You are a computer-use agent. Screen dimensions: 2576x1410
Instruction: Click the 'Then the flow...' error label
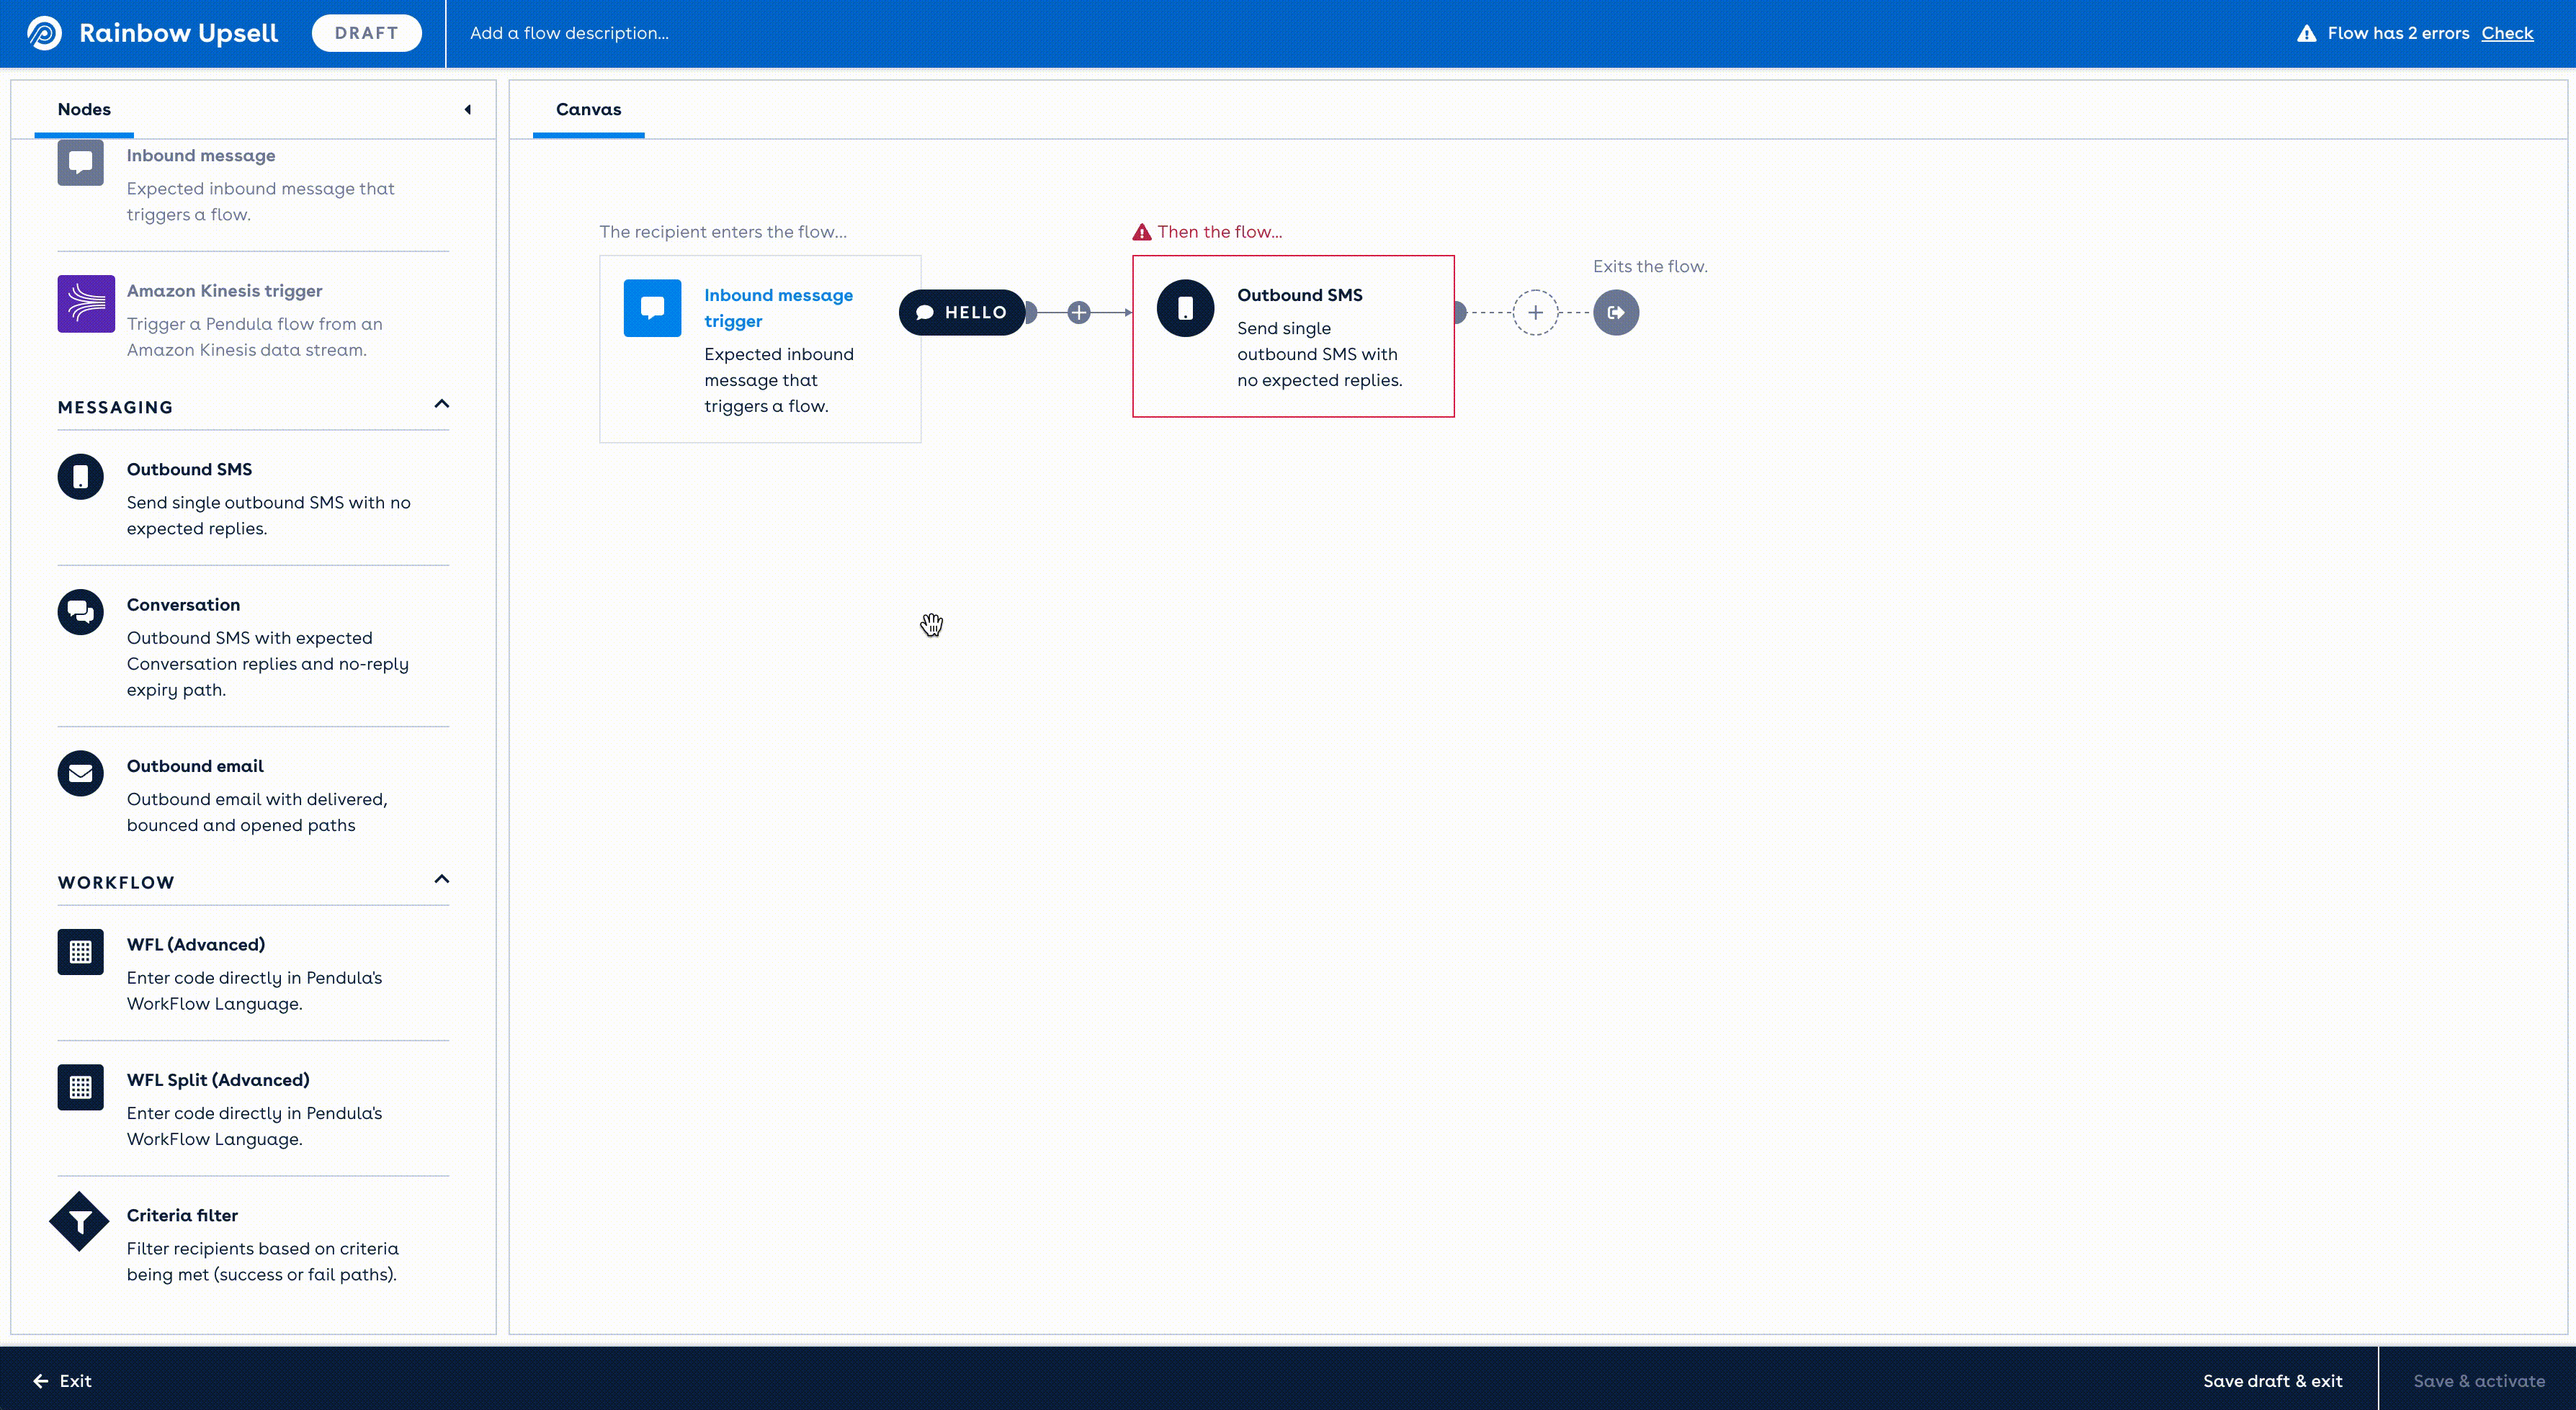1220,232
